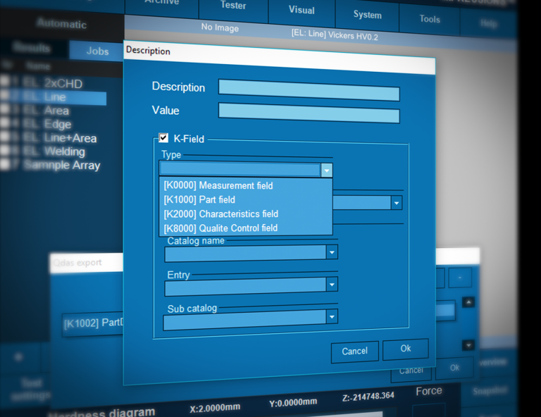Toggle checkbox beside EL: Edge
Image resolution: width=541 pixels, height=417 pixels.
click(x=5, y=123)
